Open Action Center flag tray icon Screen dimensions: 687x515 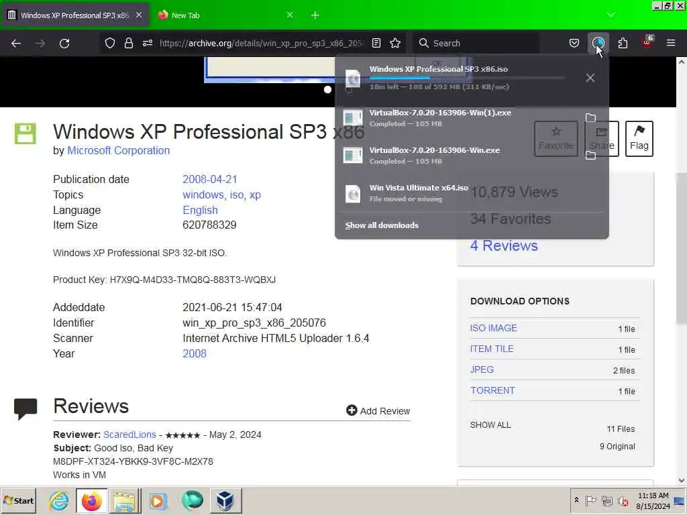pyautogui.click(x=590, y=500)
